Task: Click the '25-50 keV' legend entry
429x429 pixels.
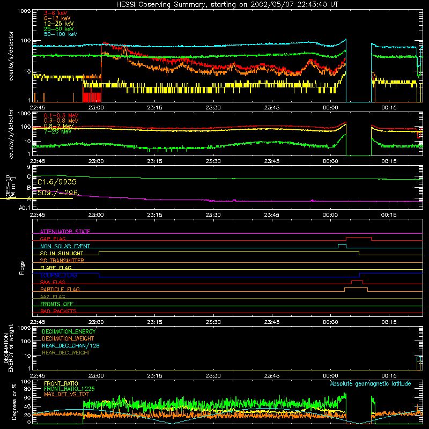Action: coord(59,29)
